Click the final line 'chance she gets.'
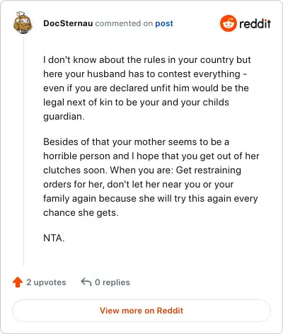283x334 pixels. click(81, 213)
